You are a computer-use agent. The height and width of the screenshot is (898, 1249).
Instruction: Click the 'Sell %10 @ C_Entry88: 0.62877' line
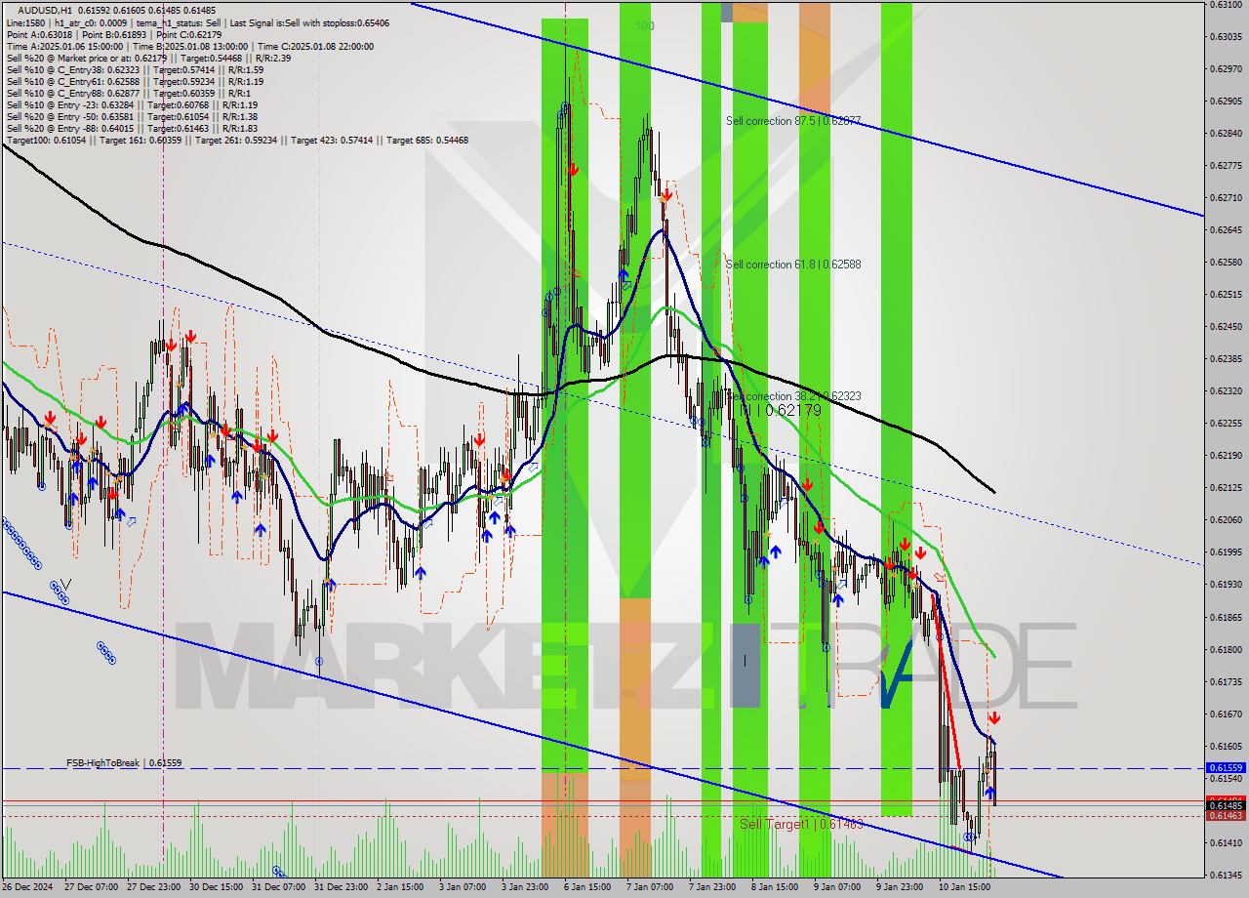click(x=128, y=93)
